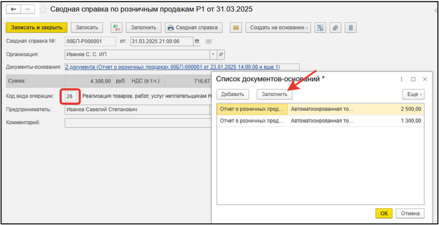Screen dimensions: 439x225
Task: Expand the Организация dropdown list
Action: [213, 54]
